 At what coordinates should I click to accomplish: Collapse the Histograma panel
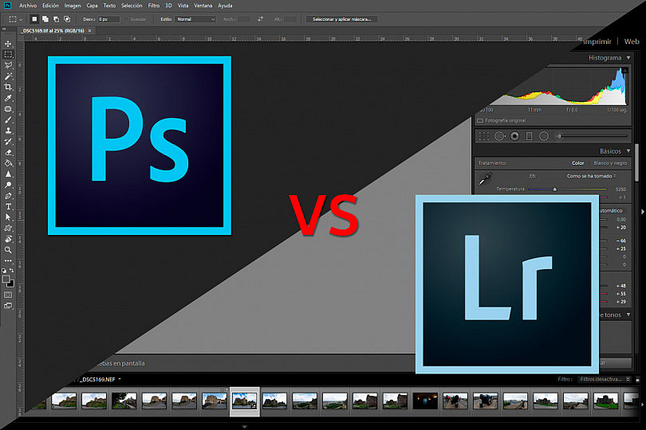628,57
